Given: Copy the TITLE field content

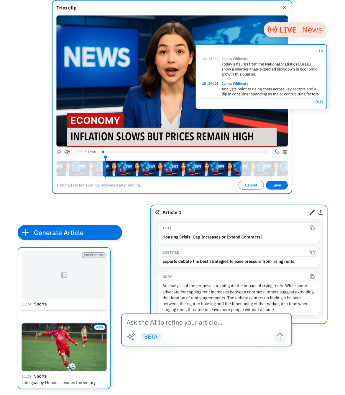Looking at the screenshot, I should 312,228.
